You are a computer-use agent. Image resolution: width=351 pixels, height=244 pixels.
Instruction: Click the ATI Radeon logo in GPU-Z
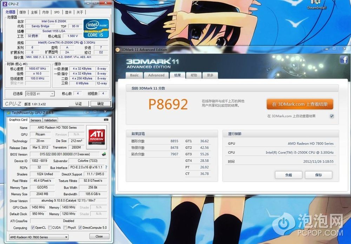pyautogui.click(x=97, y=137)
